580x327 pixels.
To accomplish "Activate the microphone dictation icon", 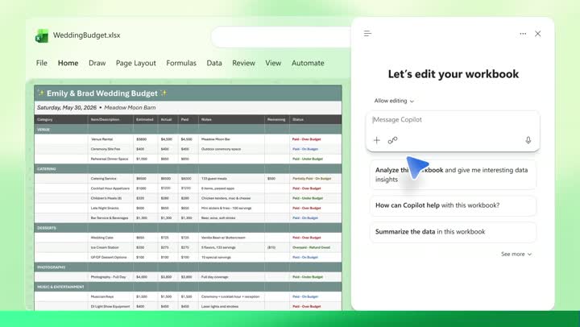I will (x=528, y=140).
